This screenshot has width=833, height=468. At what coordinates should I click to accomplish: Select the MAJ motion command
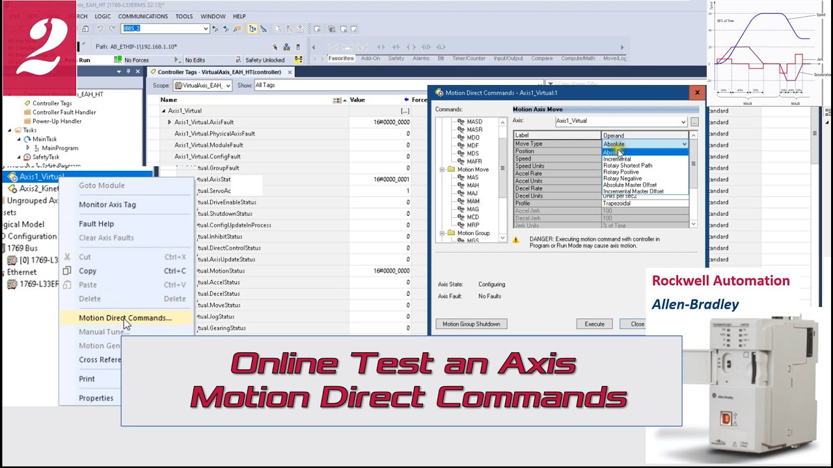pos(472,193)
